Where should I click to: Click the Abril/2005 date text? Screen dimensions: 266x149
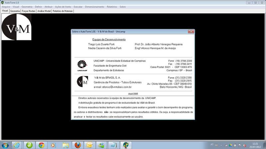[x=133, y=94]
